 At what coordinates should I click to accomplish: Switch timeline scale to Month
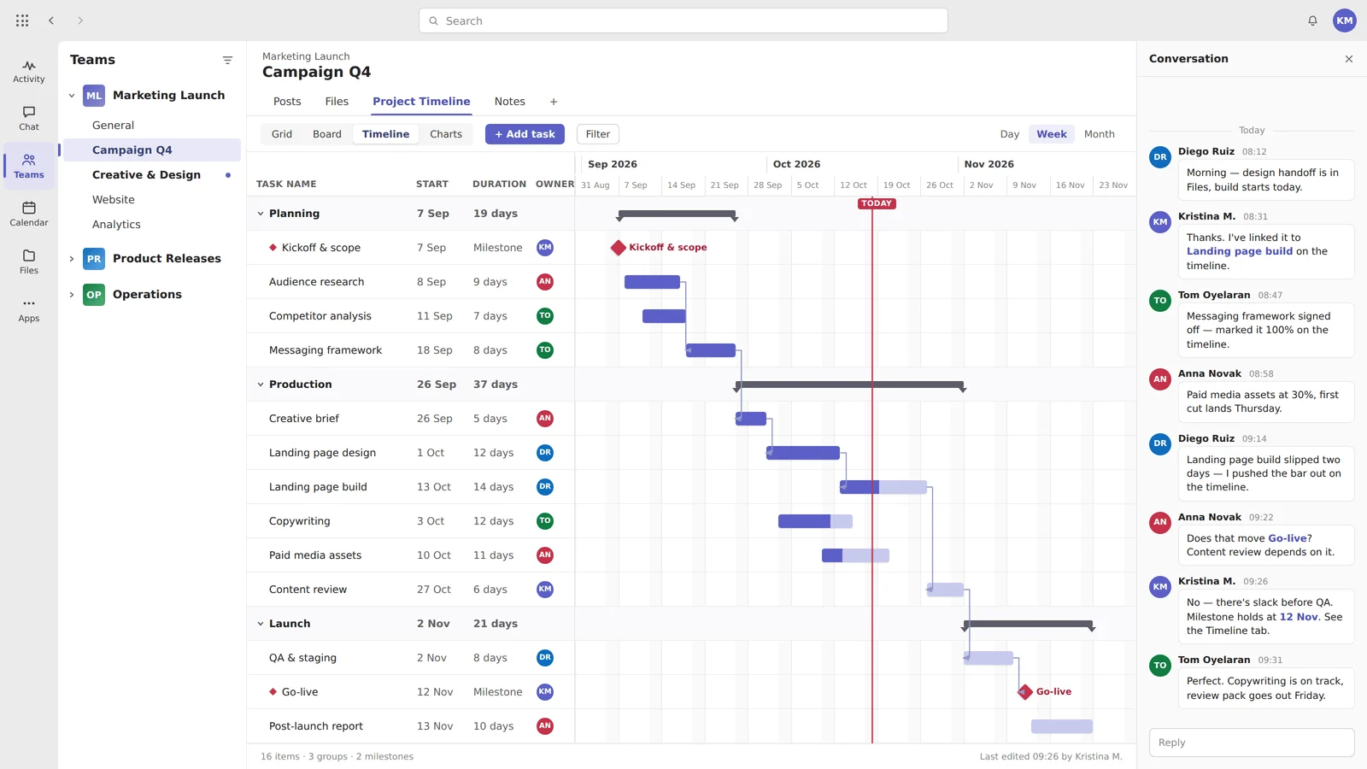tap(1100, 134)
